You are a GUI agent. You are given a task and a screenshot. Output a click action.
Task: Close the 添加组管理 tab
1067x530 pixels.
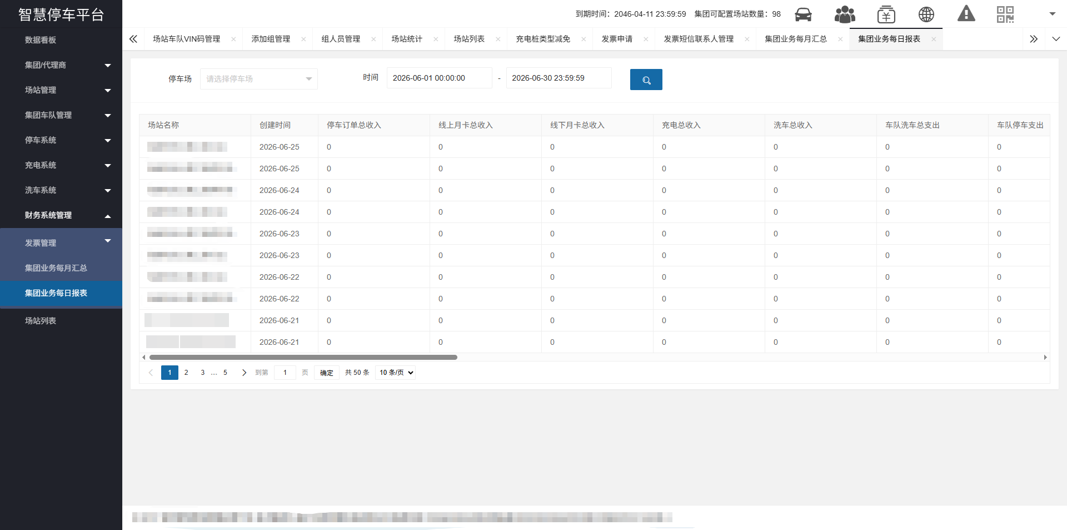pos(303,39)
